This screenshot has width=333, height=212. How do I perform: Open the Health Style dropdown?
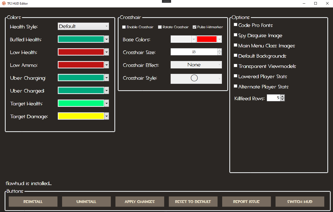83,26
